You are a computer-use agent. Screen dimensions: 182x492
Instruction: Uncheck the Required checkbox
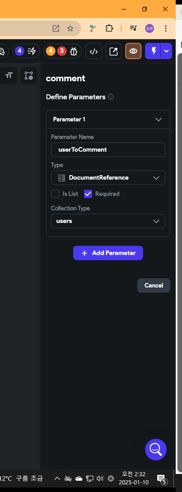click(x=88, y=194)
